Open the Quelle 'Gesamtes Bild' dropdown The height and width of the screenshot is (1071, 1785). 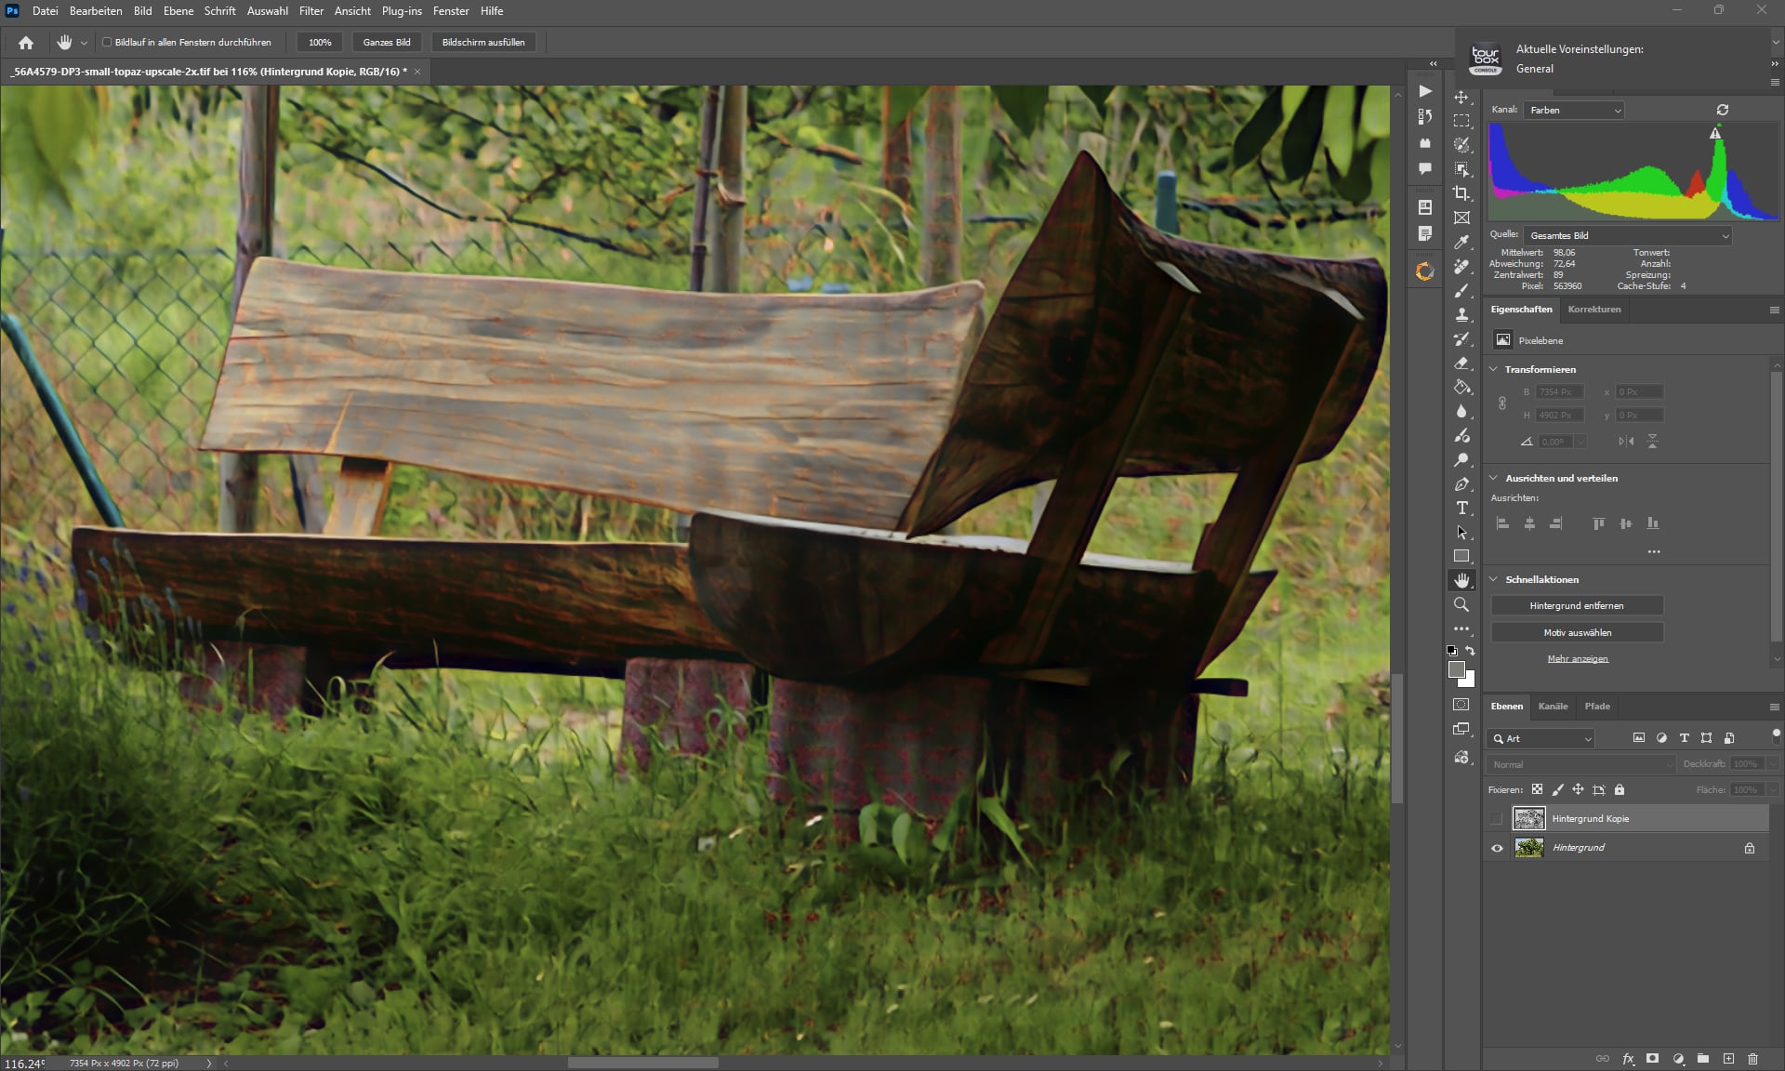tap(1628, 235)
